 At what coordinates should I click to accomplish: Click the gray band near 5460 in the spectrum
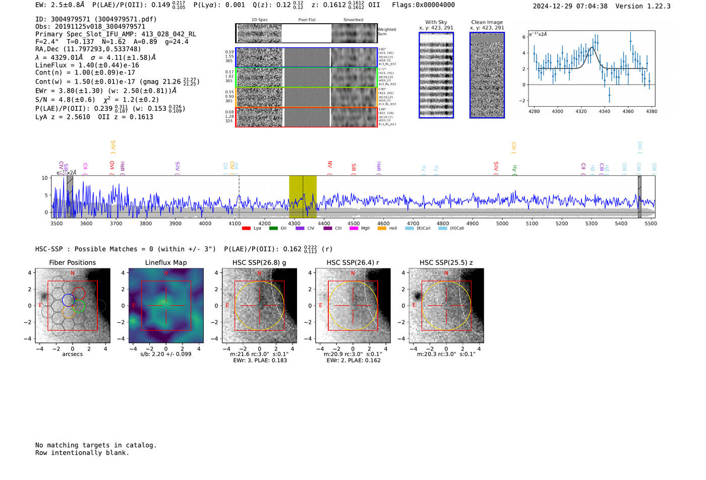tap(639, 196)
